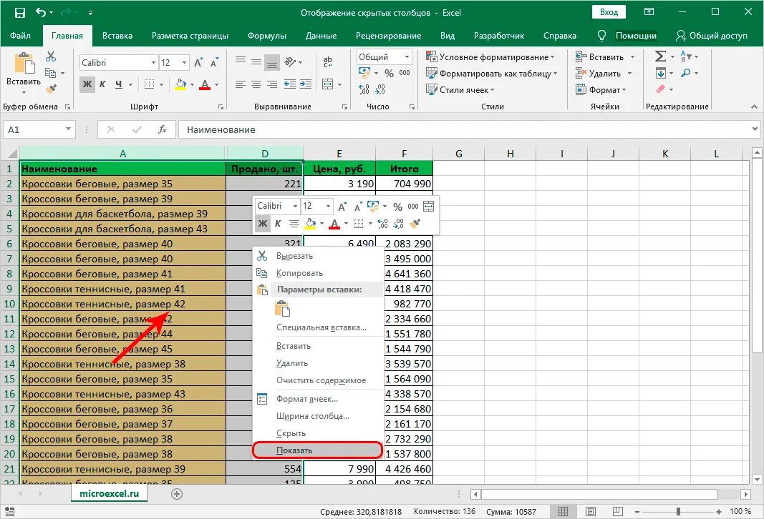
Task: Select the microexcel.ru sheet tab
Action: click(x=109, y=494)
